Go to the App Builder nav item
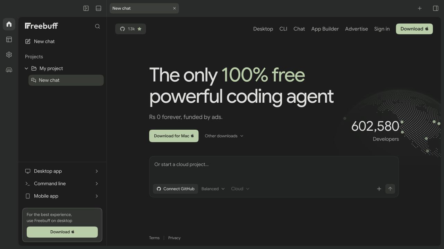The image size is (444, 249). [325, 29]
